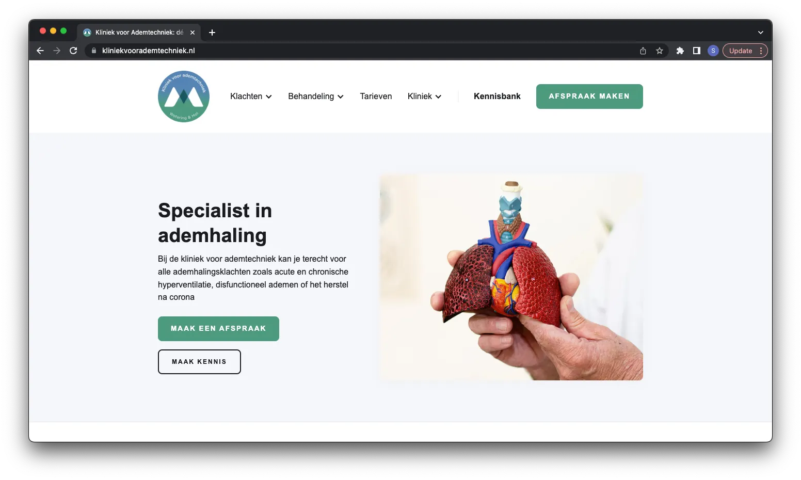Open the Extensions puzzle icon
The height and width of the screenshot is (480, 801).
point(680,51)
